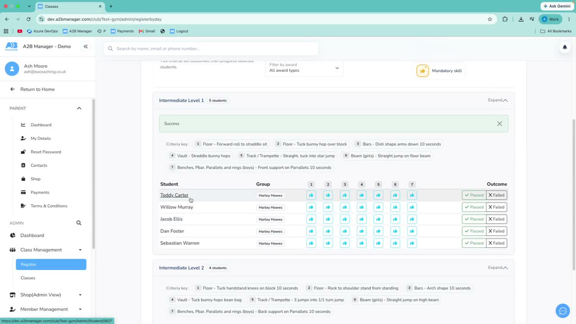
Task: Toggle criteria 2 thumbs-up for Sebastian Warren
Action: pos(328,243)
